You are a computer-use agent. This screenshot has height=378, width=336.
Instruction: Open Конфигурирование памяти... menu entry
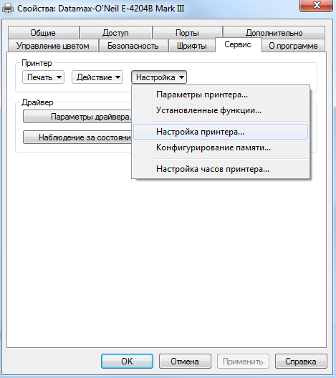point(221,147)
